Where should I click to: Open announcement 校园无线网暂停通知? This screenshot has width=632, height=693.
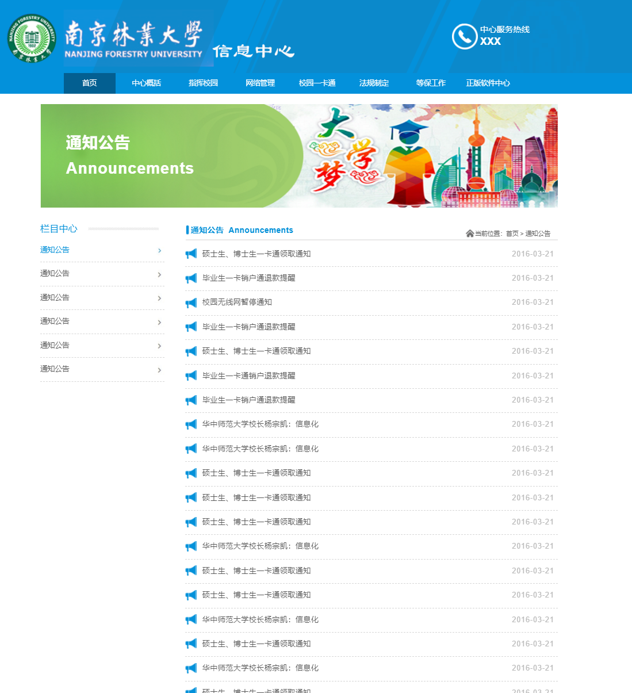point(237,302)
